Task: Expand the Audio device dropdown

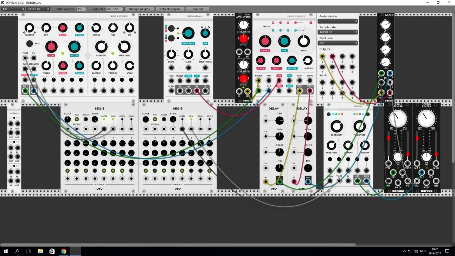Action: tap(338, 21)
